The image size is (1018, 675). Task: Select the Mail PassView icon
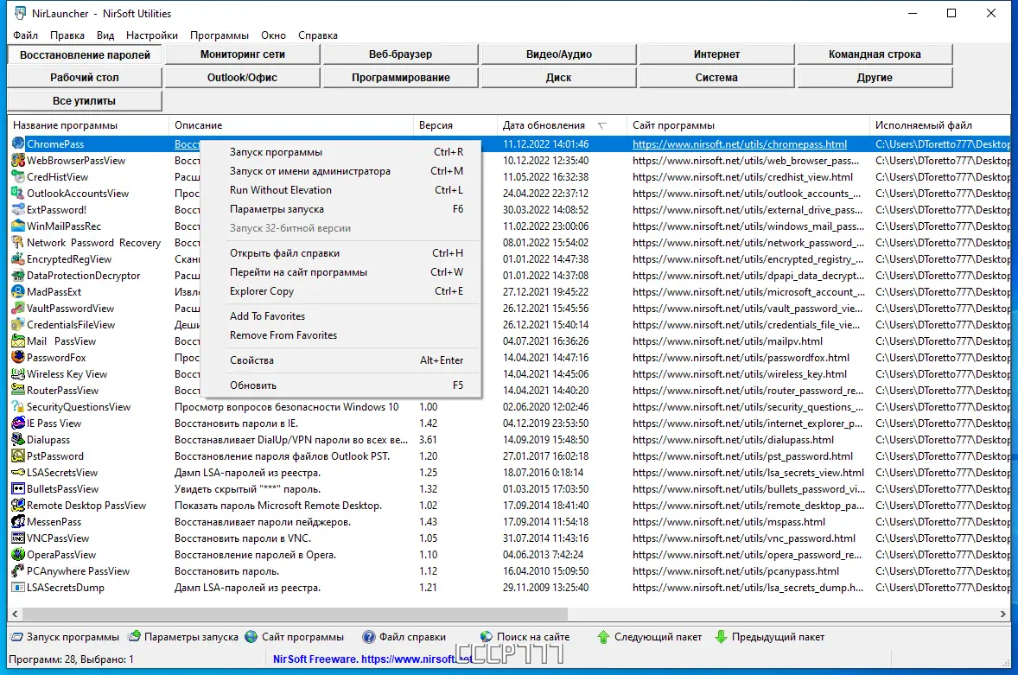[x=18, y=341]
